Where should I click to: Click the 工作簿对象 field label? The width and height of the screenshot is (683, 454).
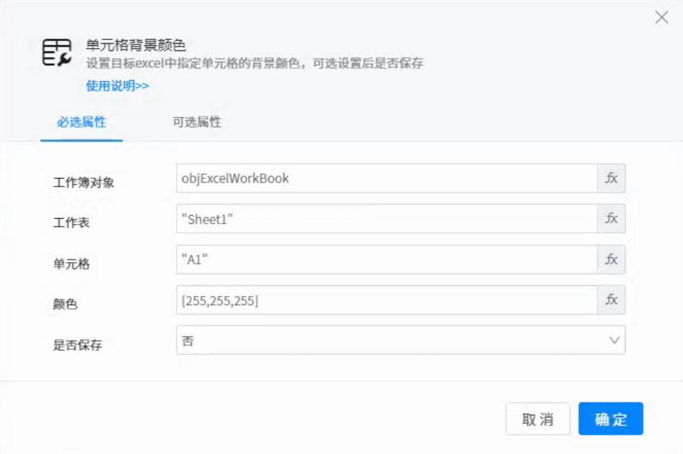[x=84, y=183]
